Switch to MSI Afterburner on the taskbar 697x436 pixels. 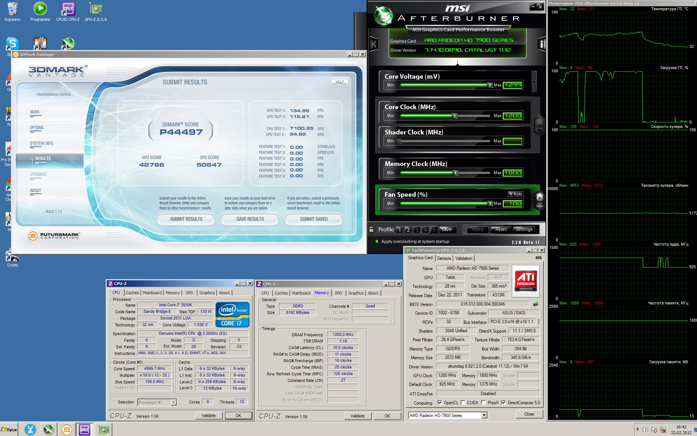tap(48, 430)
